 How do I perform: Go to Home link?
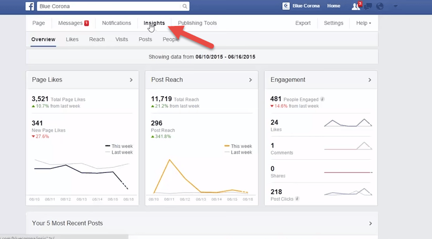(x=334, y=6)
